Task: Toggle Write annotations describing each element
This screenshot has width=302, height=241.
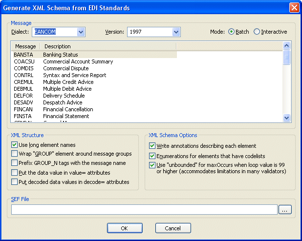Action: click(152, 146)
